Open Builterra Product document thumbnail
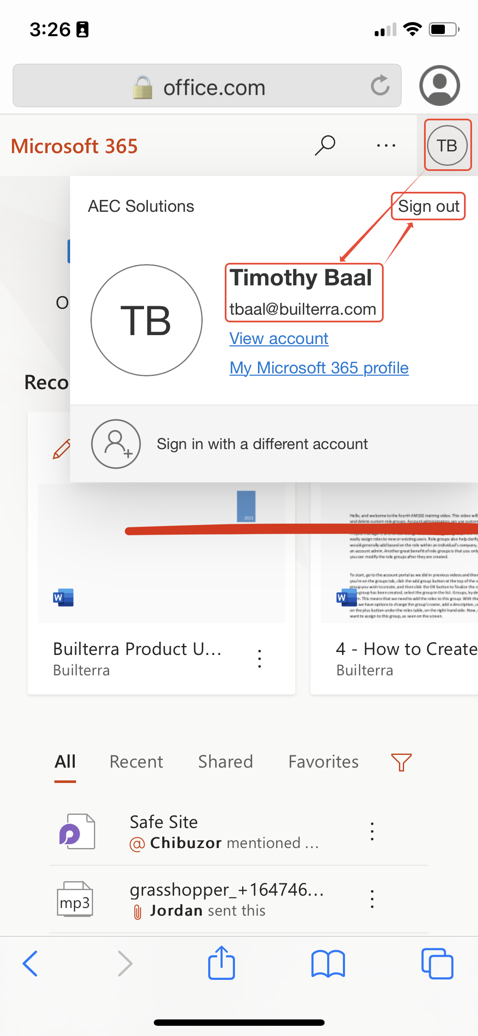 click(x=161, y=553)
